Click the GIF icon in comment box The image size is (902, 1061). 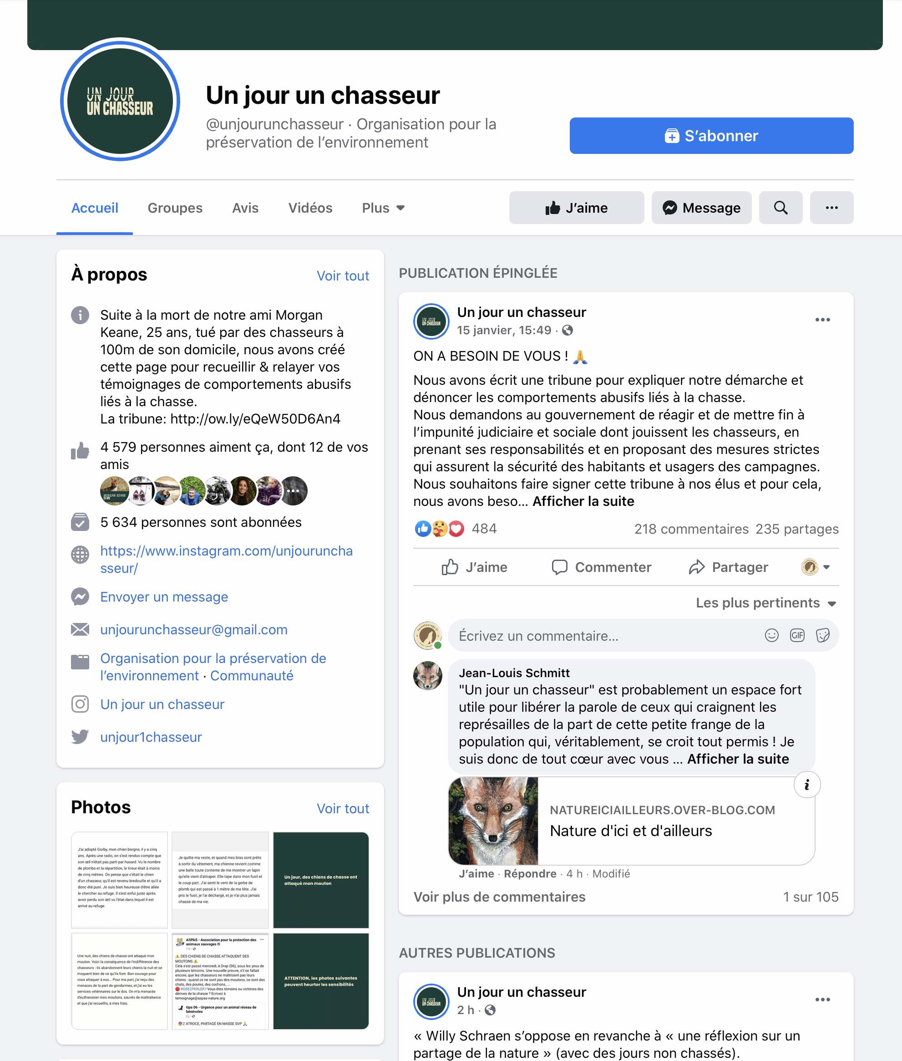[797, 635]
